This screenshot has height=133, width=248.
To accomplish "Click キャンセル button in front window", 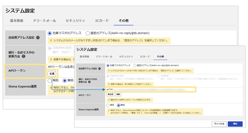I will [x=219, y=124].
